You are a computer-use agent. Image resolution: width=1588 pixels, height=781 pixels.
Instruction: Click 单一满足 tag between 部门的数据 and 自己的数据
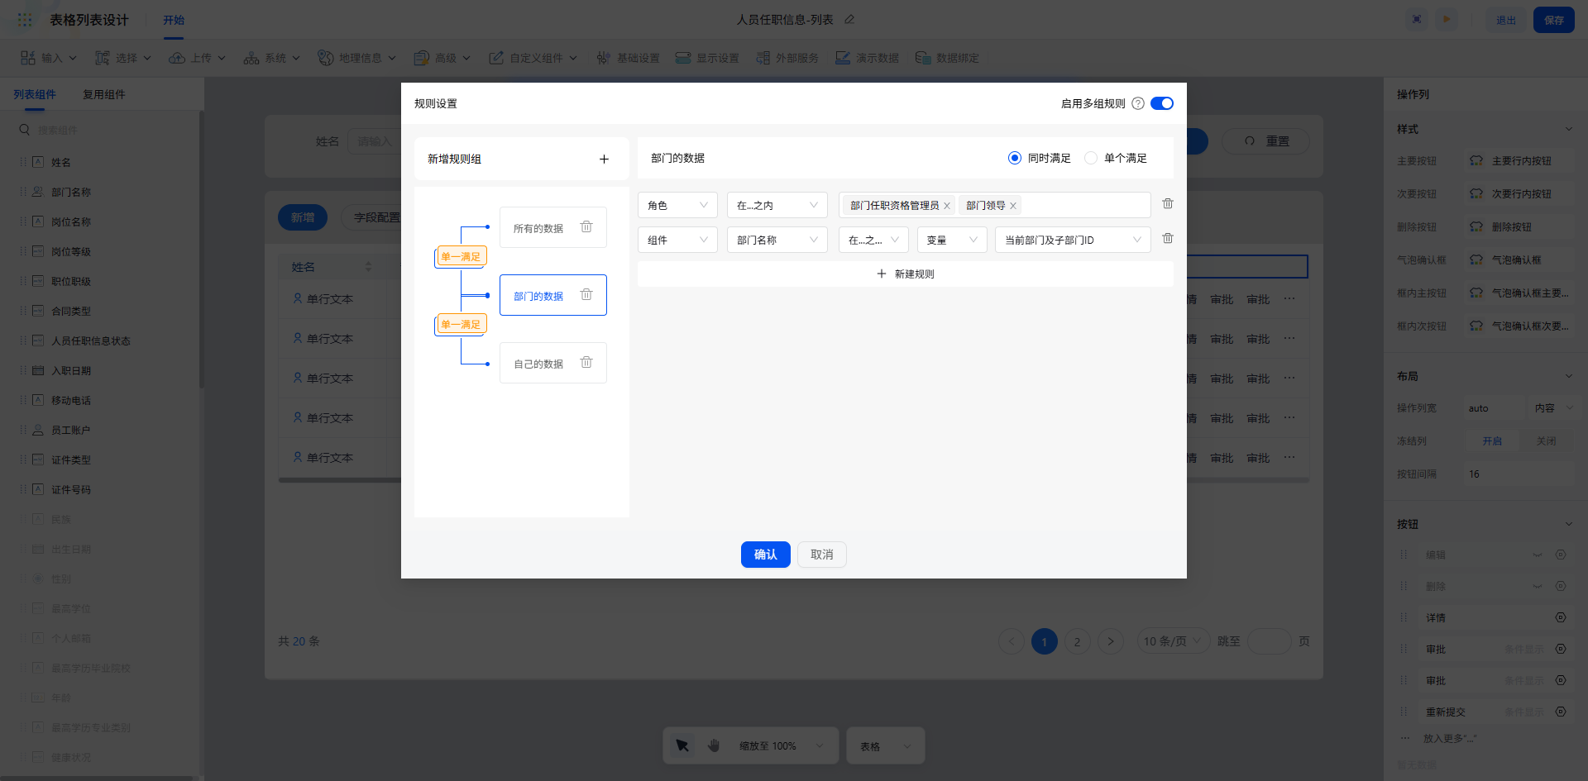coord(461,324)
